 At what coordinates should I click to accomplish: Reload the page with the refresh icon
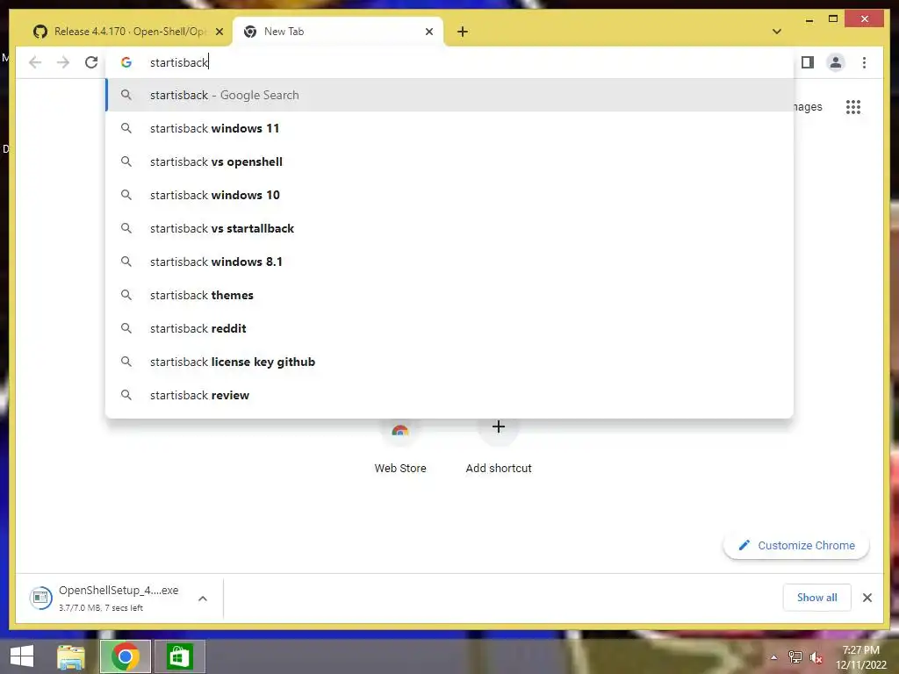(x=91, y=62)
